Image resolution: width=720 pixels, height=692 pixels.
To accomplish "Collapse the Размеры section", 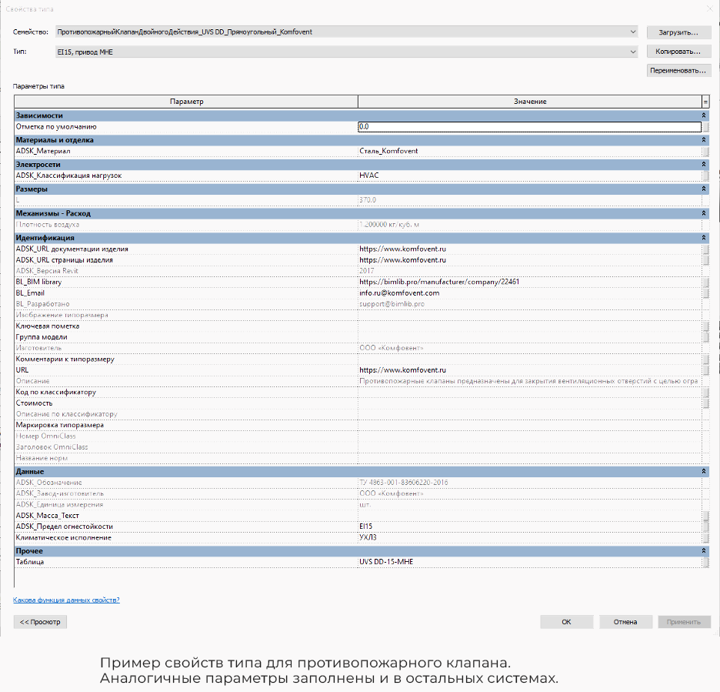I will [x=704, y=189].
